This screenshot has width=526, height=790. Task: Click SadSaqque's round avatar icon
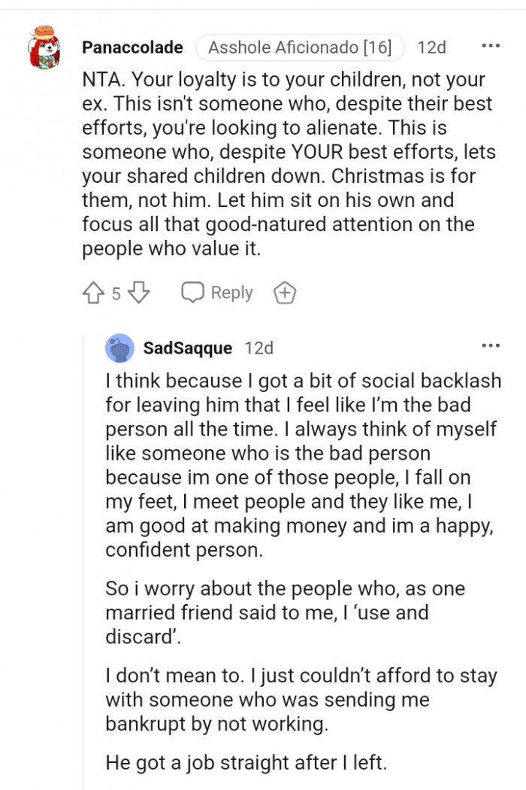pos(120,348)
